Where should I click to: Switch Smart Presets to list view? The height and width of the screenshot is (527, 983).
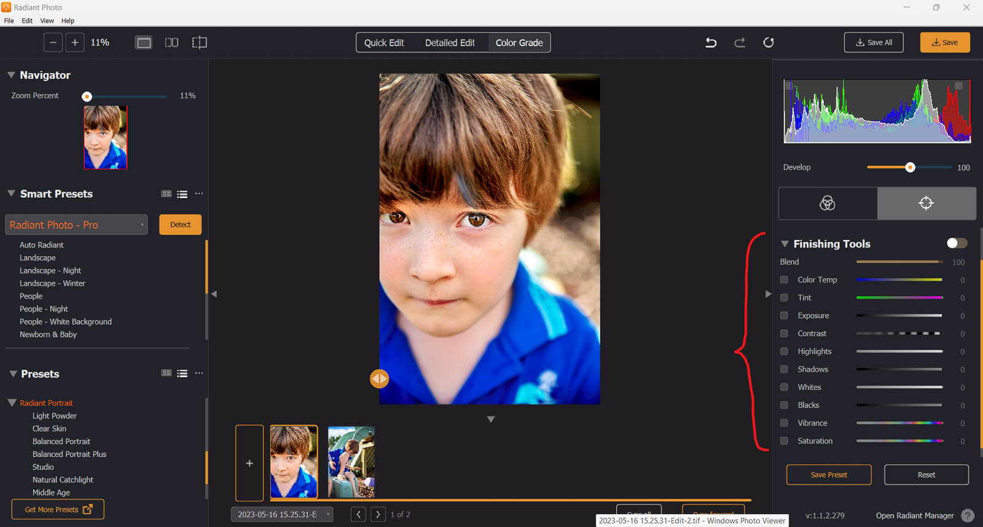182,194
